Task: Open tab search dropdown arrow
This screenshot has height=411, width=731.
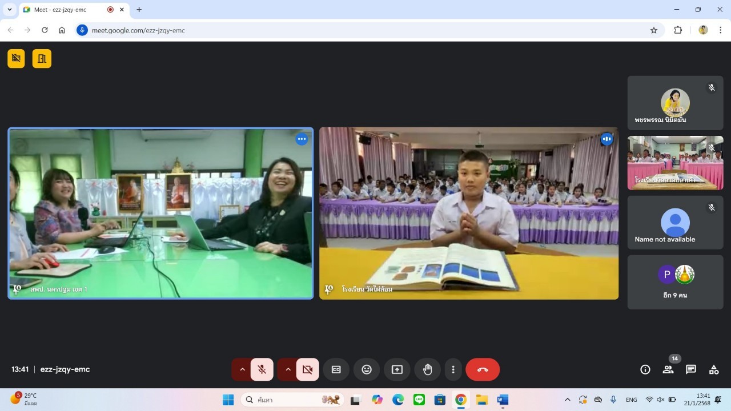Action: click(x=9, y=10)
